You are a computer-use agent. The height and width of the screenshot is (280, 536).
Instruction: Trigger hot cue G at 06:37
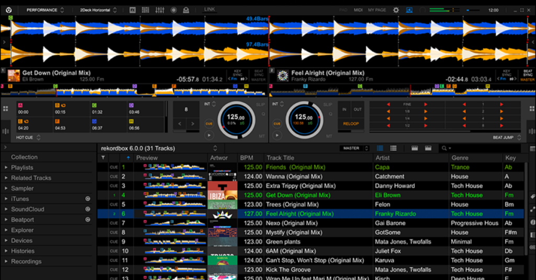(x=109, y=124)
